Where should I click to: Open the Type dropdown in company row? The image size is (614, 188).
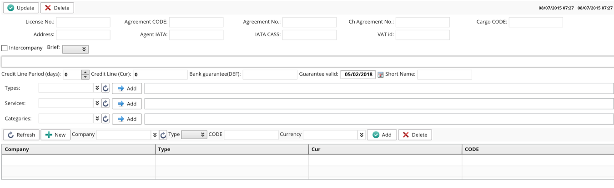[x=194, y=135]
